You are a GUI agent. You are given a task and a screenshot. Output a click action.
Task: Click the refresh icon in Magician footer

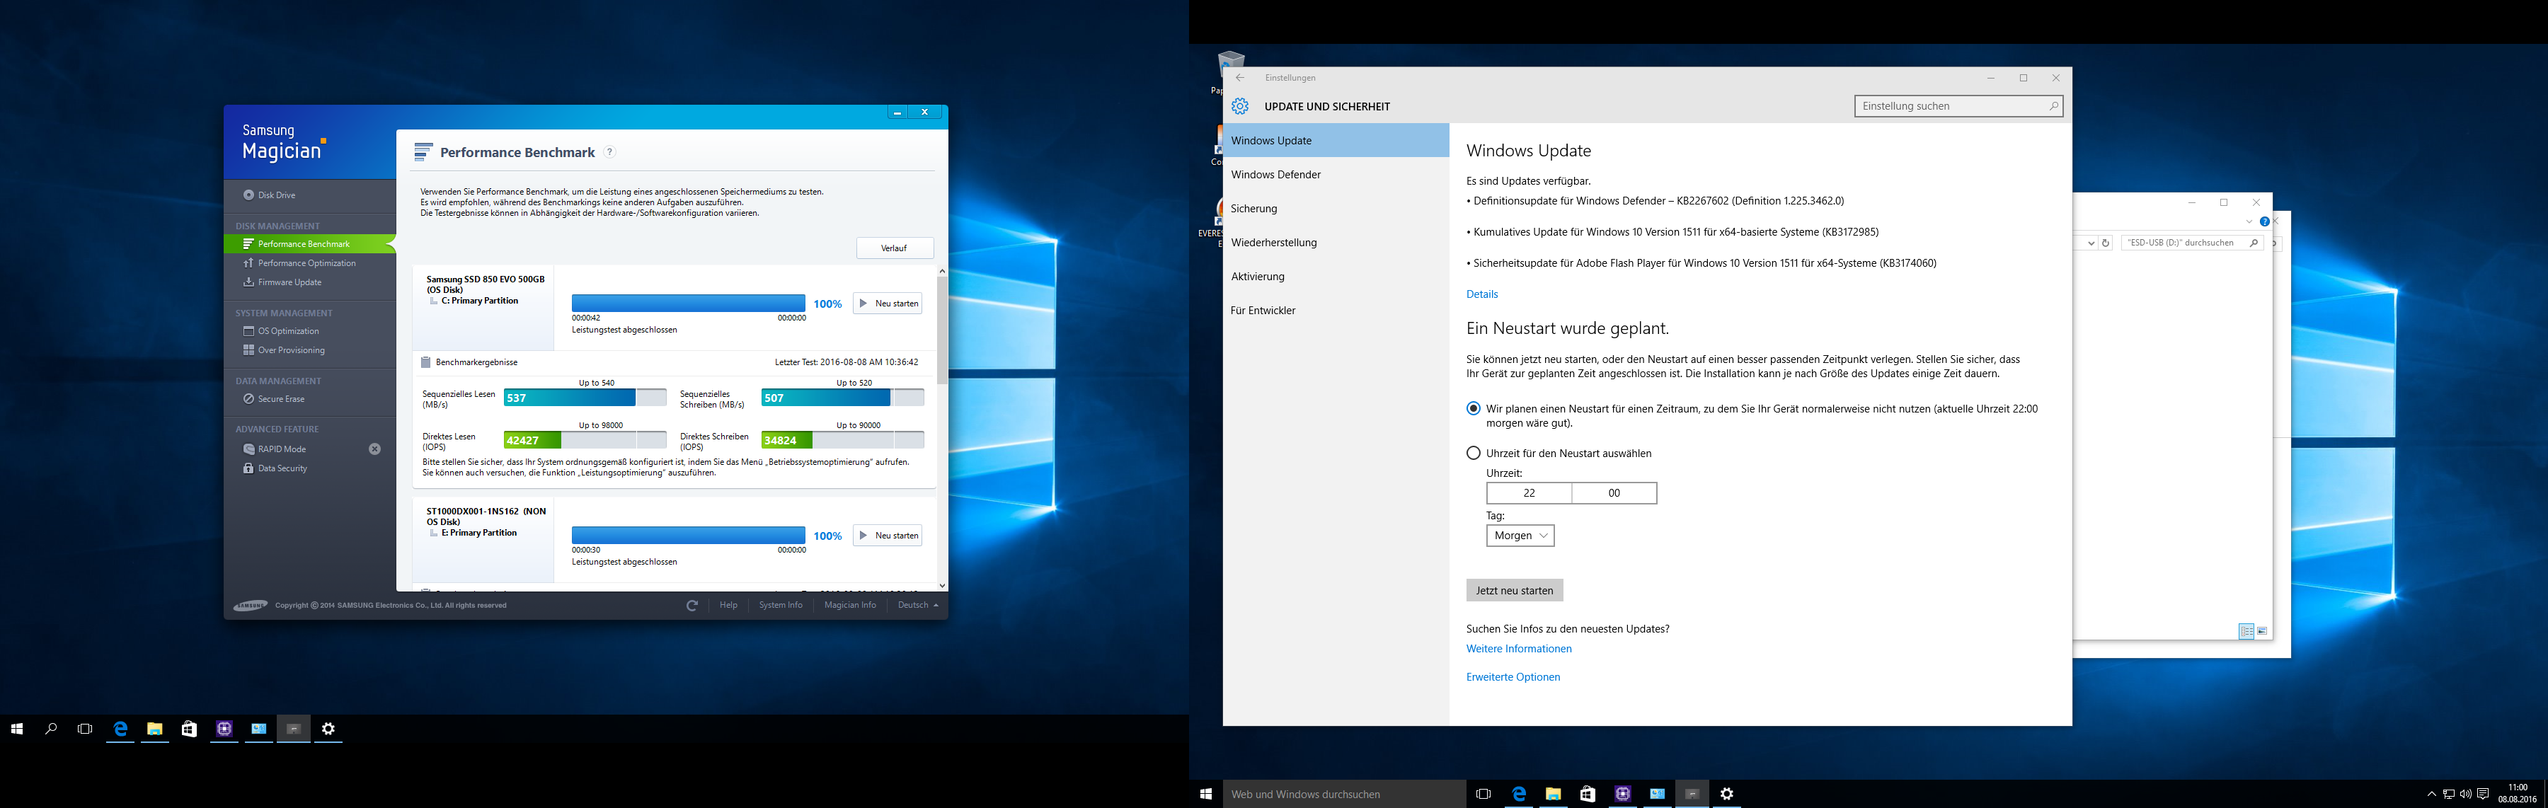pos(692,605)
